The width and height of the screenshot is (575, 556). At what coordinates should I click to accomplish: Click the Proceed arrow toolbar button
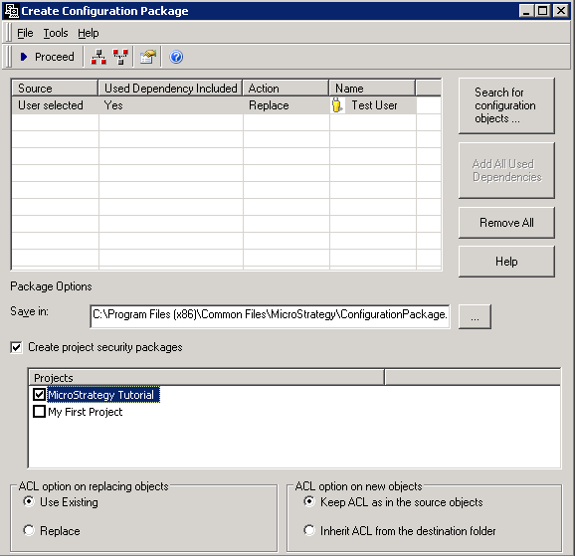(47, 57)
